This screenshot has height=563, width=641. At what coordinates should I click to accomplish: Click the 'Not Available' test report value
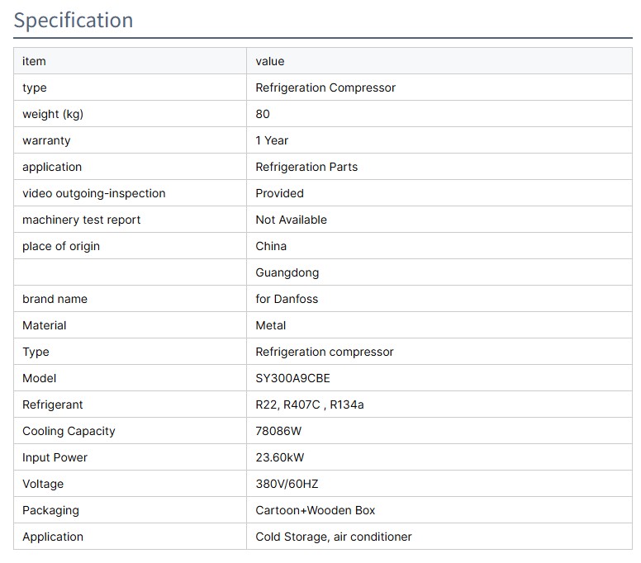291,220
